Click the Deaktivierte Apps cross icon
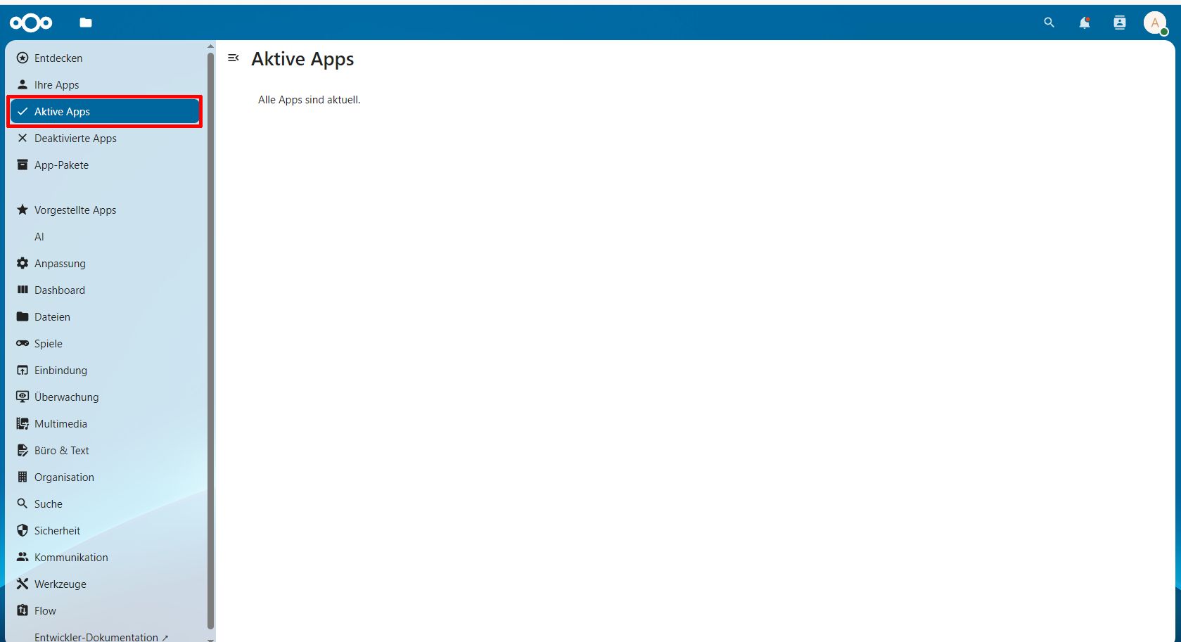 [x=23, y=139]
